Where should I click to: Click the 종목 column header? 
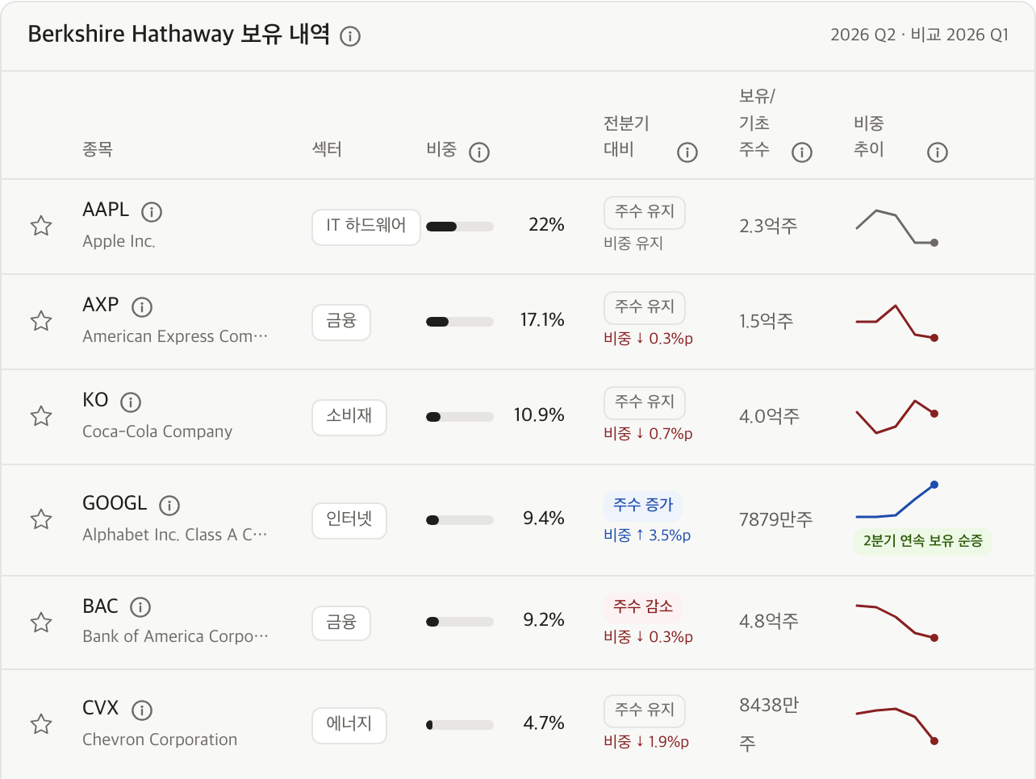click(98, 149)
